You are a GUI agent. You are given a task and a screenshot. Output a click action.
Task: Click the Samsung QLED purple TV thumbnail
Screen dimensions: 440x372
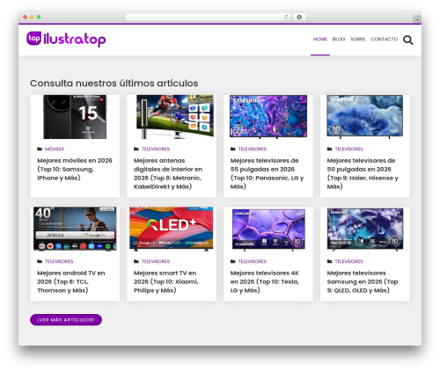268,116
